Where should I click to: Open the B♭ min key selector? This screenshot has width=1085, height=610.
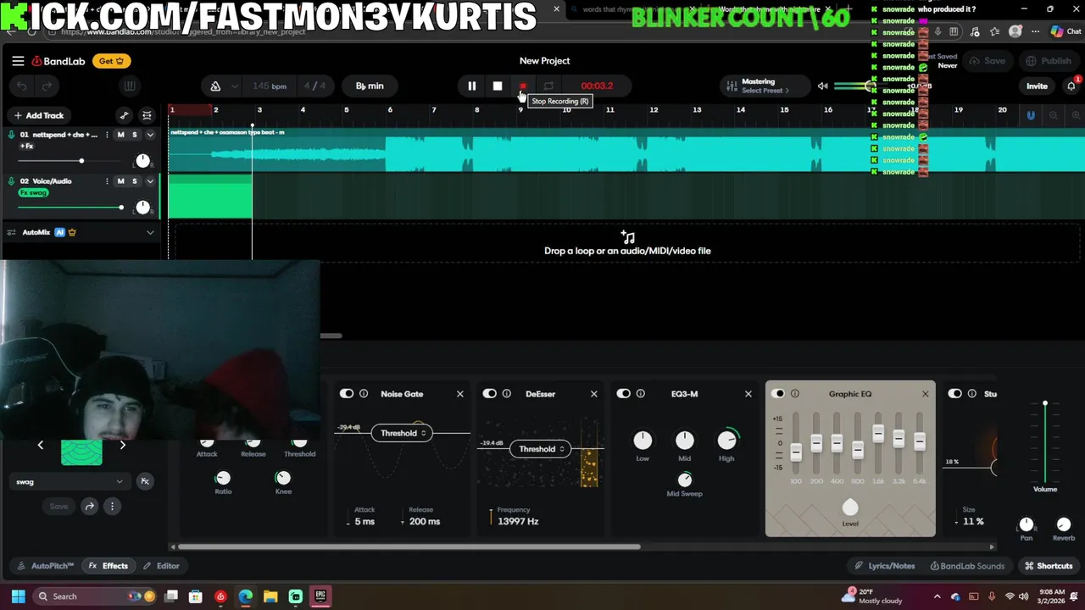click(370, 86)
